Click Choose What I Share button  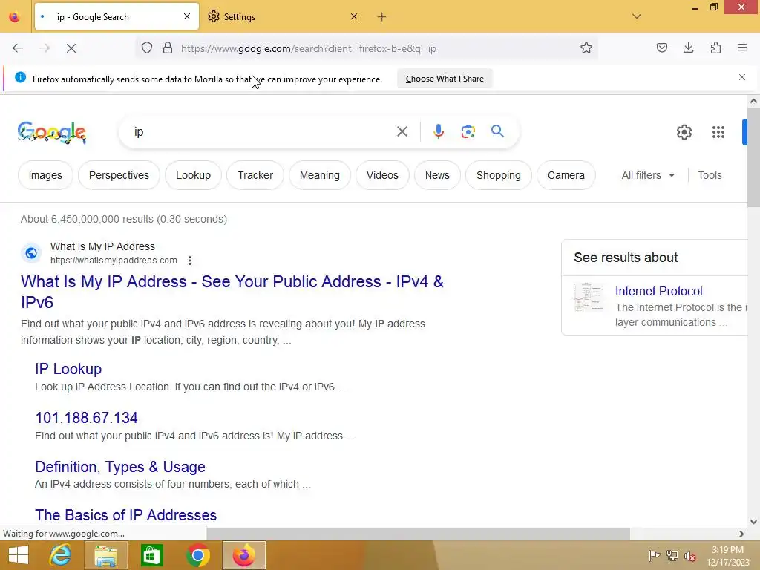(445, 79)
